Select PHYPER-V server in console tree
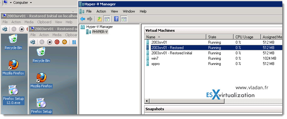 point(97,32)
